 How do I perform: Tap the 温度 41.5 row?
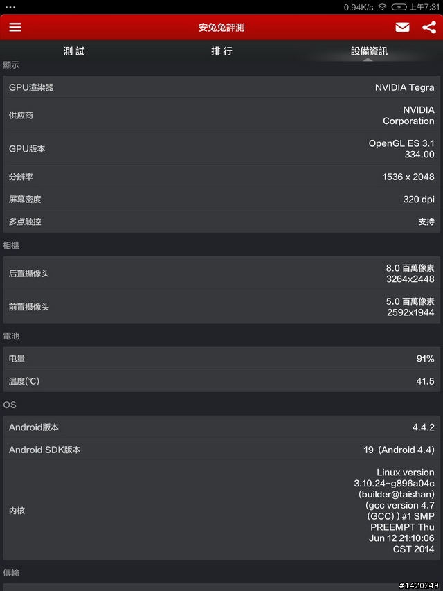221,381
